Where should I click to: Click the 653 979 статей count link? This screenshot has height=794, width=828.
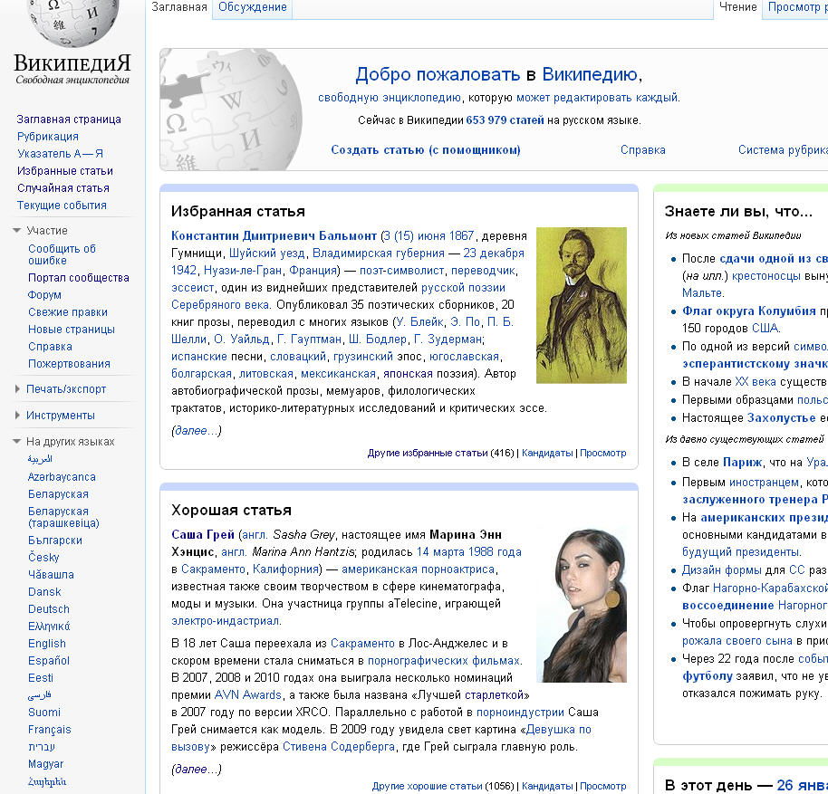click(x=505, y=120)
